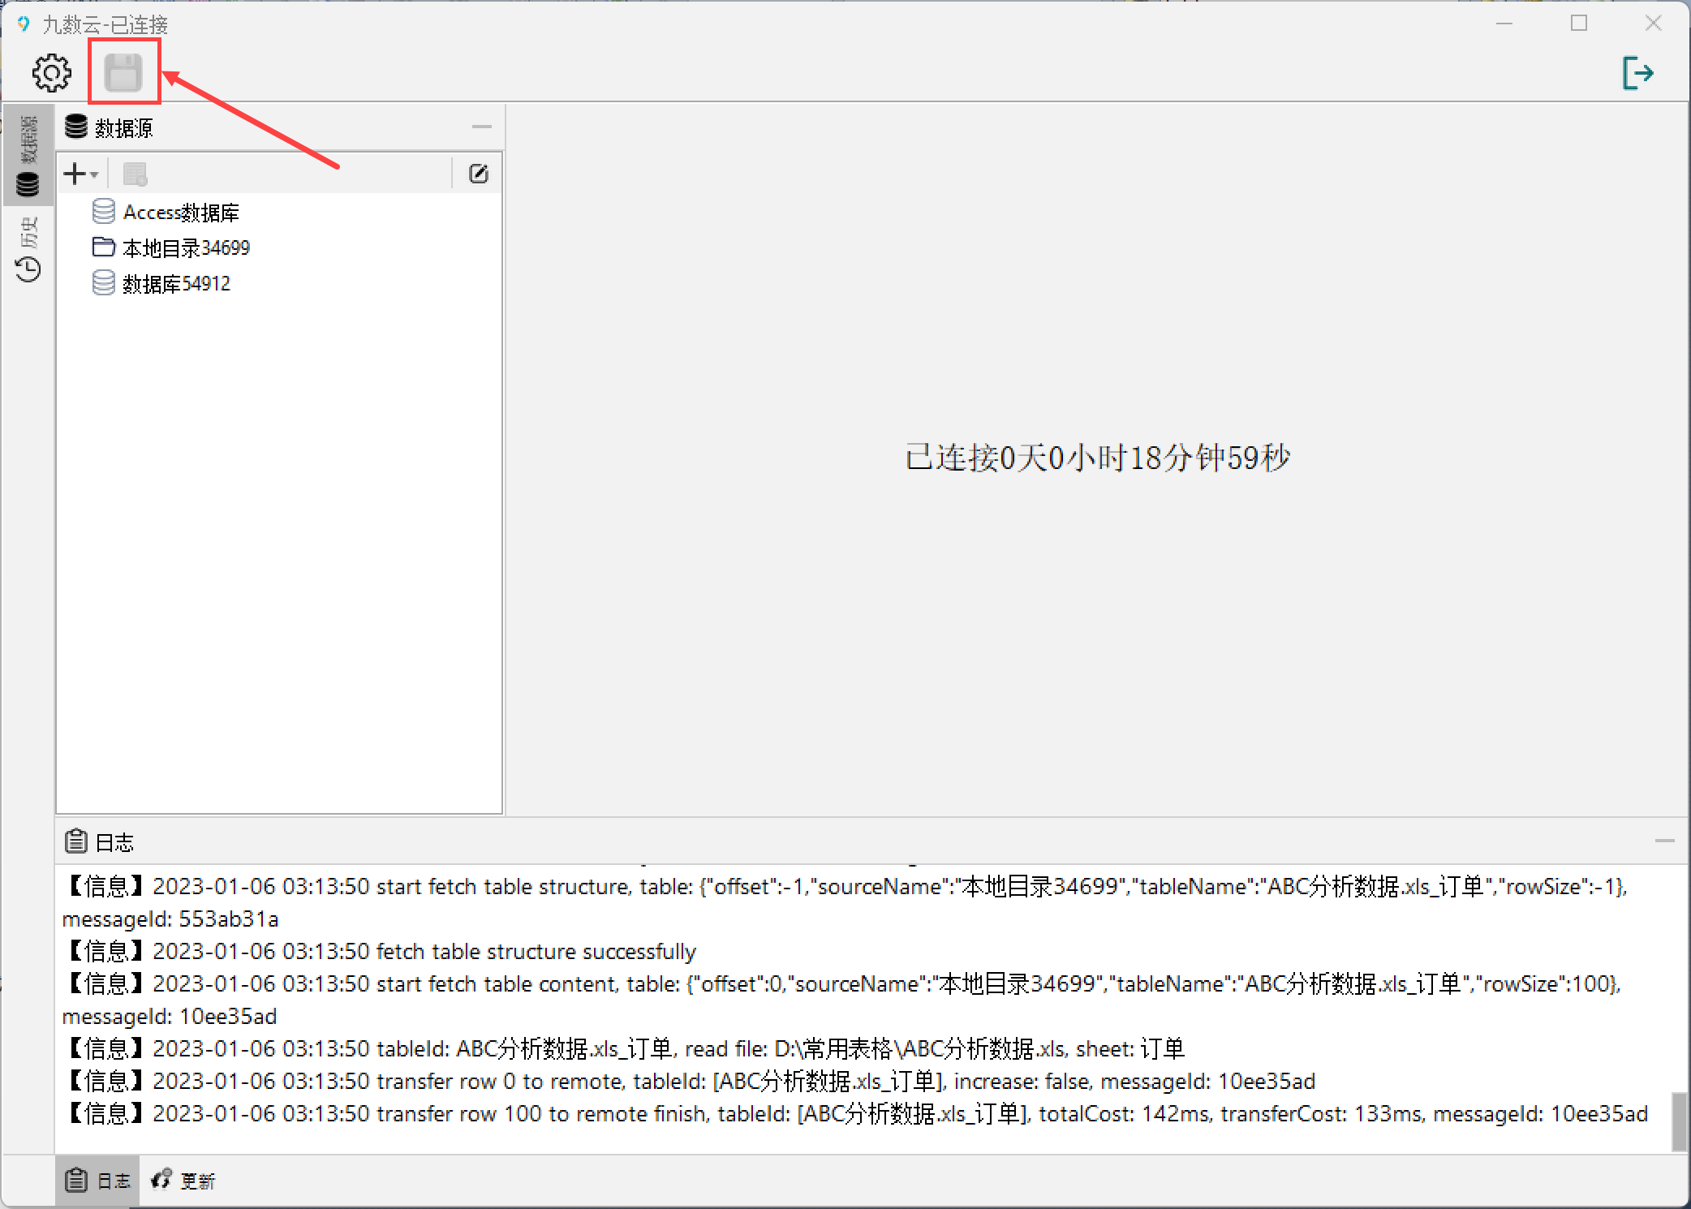Image resolution: width=1691 pixels, height=1209 pixels.
Task: Click the greyed table icon beside plus
Action: 135,174
